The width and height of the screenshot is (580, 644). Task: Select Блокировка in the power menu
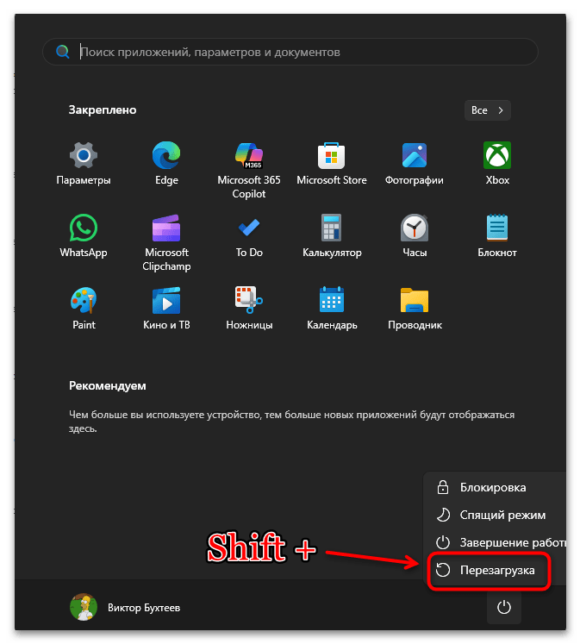495,487
